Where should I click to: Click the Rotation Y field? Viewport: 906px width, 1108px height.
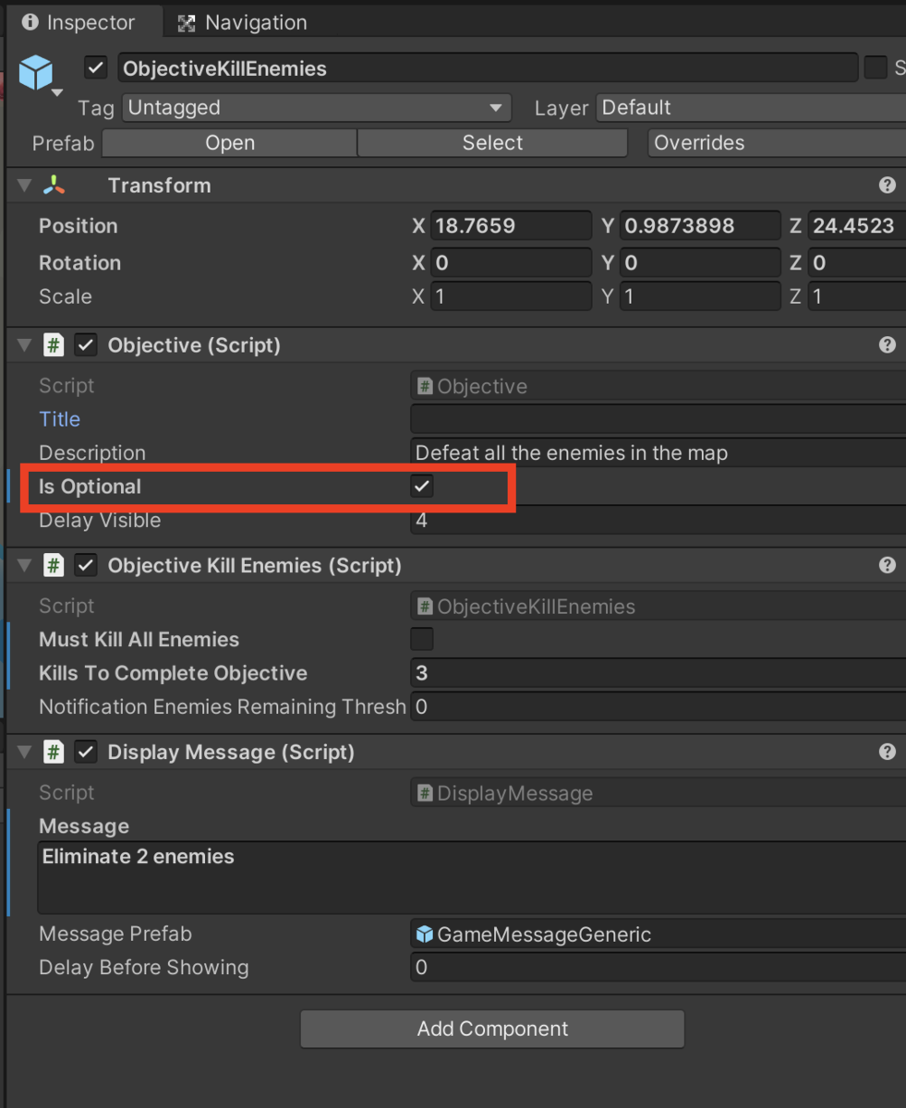tap(700, 263)
